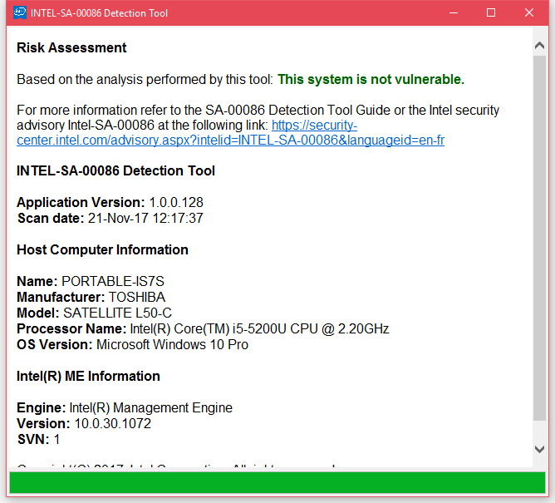Click the 'Host Computer Information' heading

coord(103,249)
